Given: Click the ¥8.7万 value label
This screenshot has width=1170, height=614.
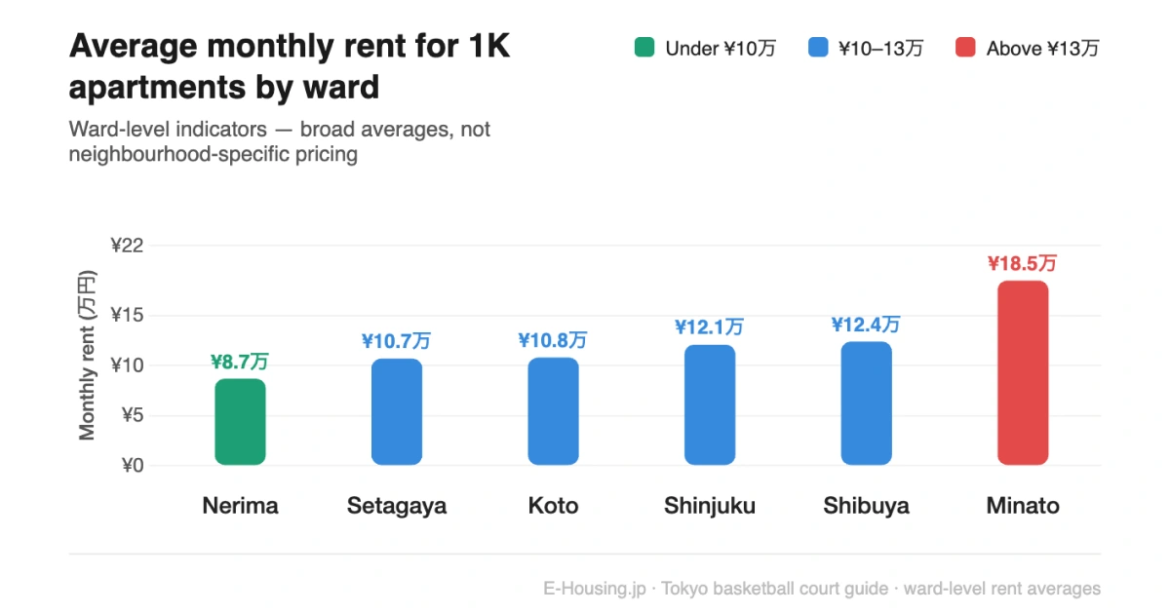Looking at the screenshot, I should [240, 363].
